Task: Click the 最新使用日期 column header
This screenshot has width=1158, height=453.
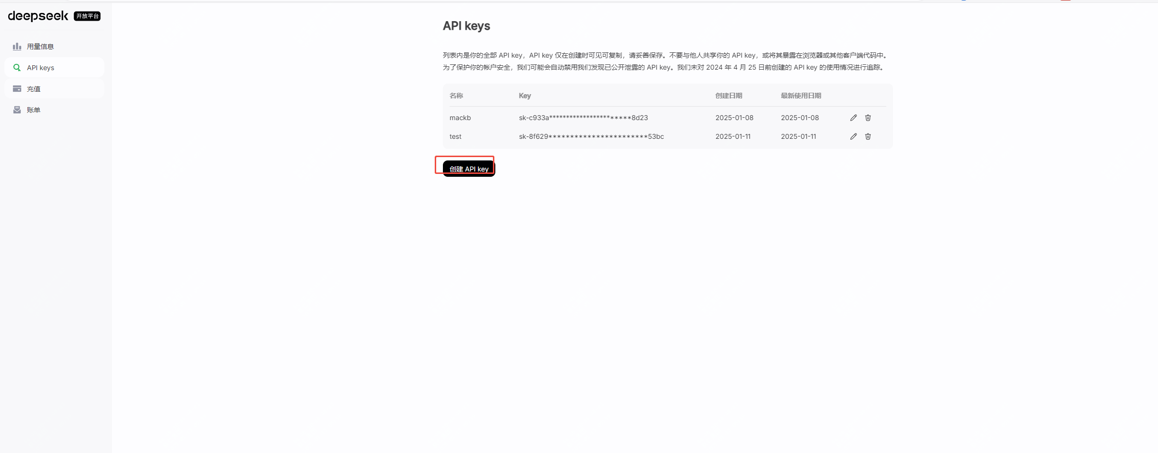Action: [801, 96]
